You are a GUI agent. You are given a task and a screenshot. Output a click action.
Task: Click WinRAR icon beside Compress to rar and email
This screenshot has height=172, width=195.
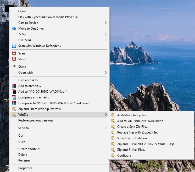[x=14, y=103]
